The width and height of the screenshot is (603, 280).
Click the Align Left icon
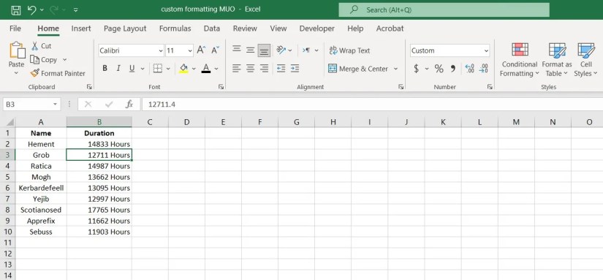click(x=237, y=69)
